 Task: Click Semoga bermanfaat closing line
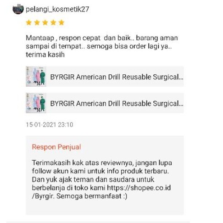[x=92, y=196]
